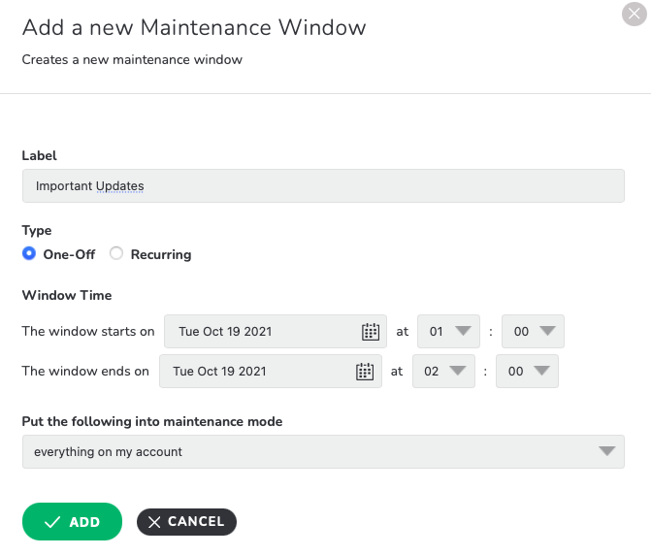Open the start hour dropdown showing 01
This screenshot has height=556, width=651.
click(448, 331)
